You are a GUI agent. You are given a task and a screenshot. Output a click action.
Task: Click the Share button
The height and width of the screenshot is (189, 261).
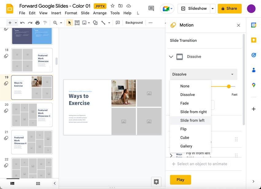(x=229, y=9)
